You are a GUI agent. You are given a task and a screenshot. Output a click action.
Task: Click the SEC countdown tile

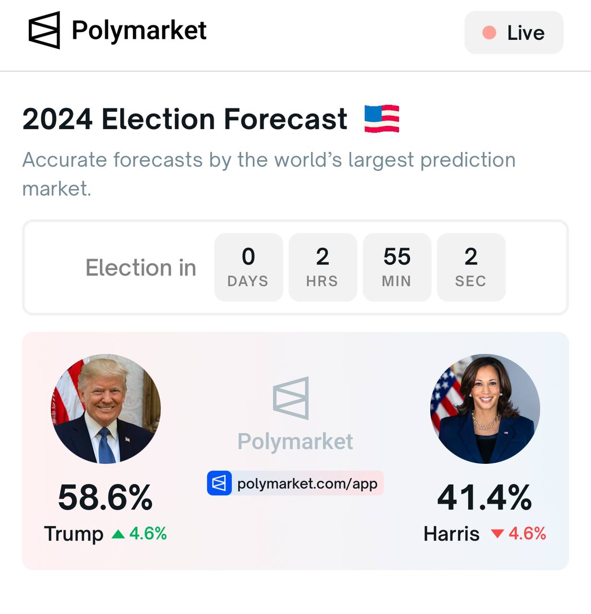pyautogui.click(x=471, y=267)
